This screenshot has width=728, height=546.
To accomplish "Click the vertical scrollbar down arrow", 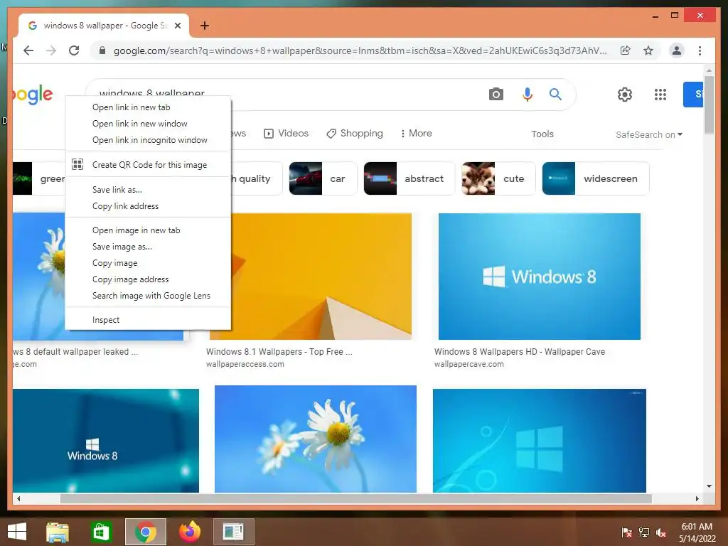I will pyautogui.click(x=709, y=486).
